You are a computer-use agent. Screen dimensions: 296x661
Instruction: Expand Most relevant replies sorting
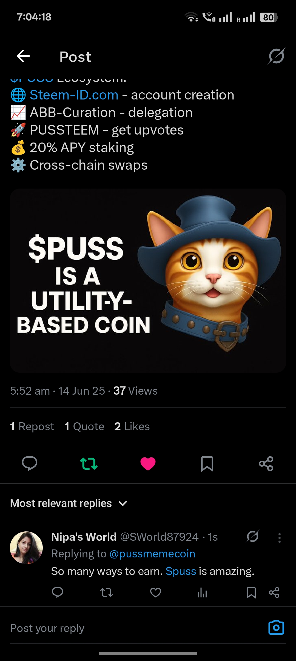click(69, 503)
